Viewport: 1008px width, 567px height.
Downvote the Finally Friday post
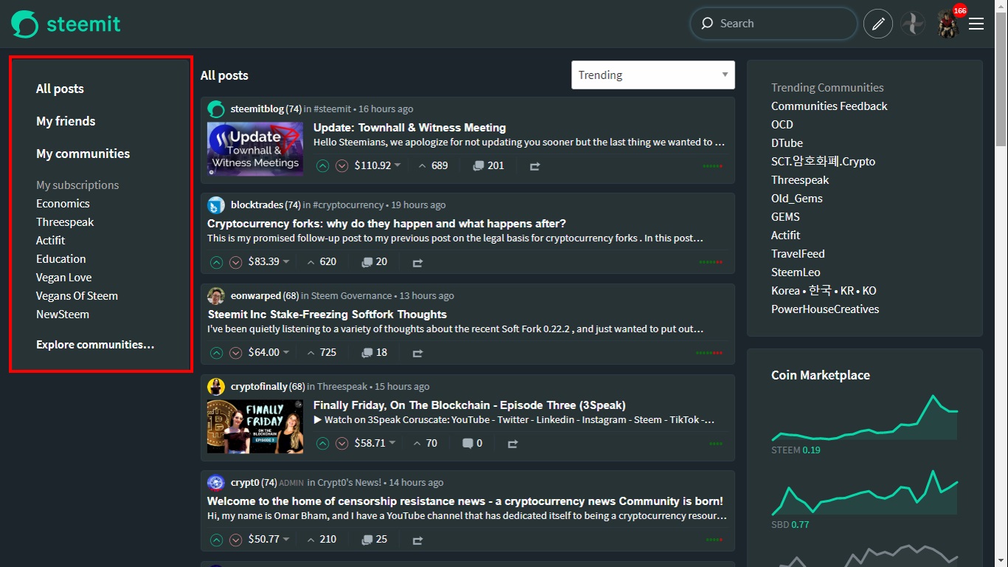(x=342, y=444)
